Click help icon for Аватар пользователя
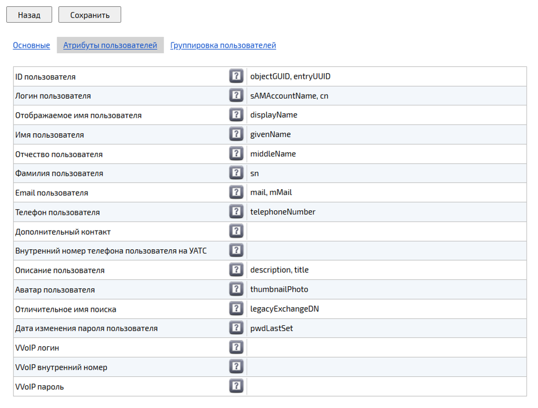This screenshot has height=408, width=538. [236, 290]
